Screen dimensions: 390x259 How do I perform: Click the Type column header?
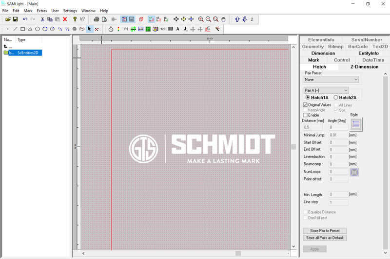point(29,40)
